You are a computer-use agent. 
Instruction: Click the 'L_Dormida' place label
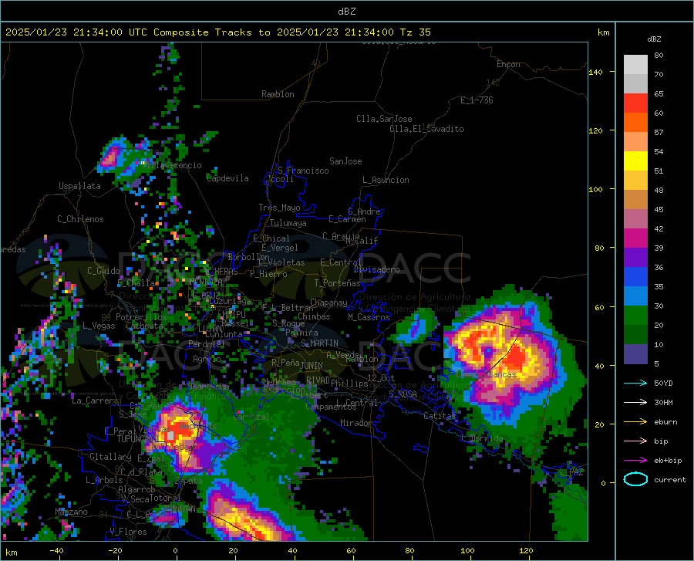[482, 438]
